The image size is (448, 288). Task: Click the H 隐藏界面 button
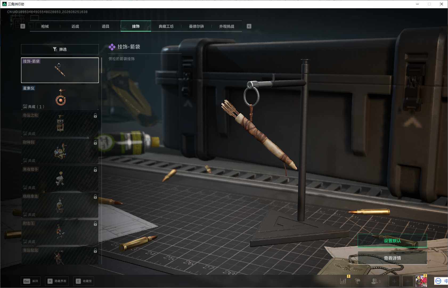click(x=57, y=281)
